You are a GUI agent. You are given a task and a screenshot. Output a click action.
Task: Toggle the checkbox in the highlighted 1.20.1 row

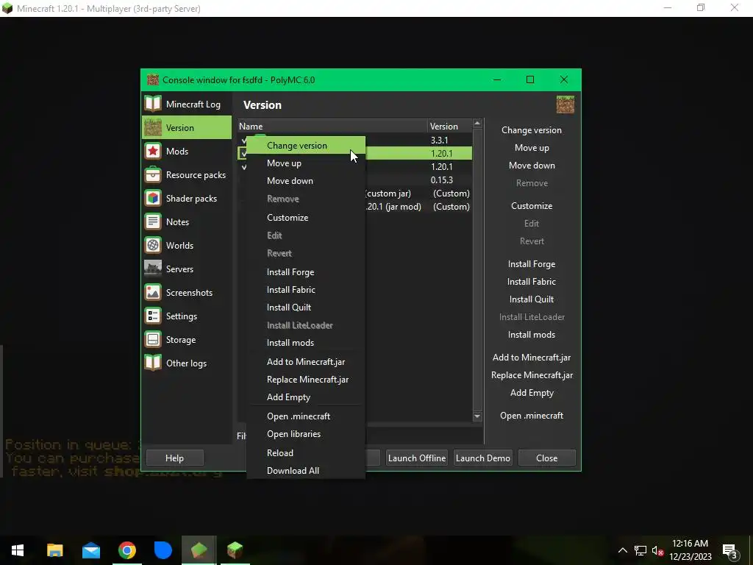pyautogui.click(x=243, y=153)
